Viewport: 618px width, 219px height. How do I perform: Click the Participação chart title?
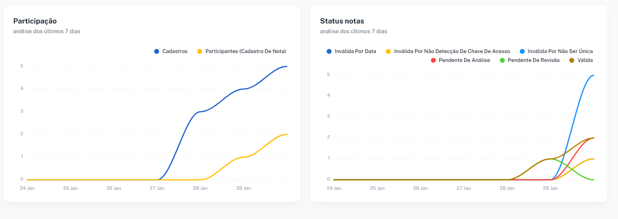pos(35,21)
